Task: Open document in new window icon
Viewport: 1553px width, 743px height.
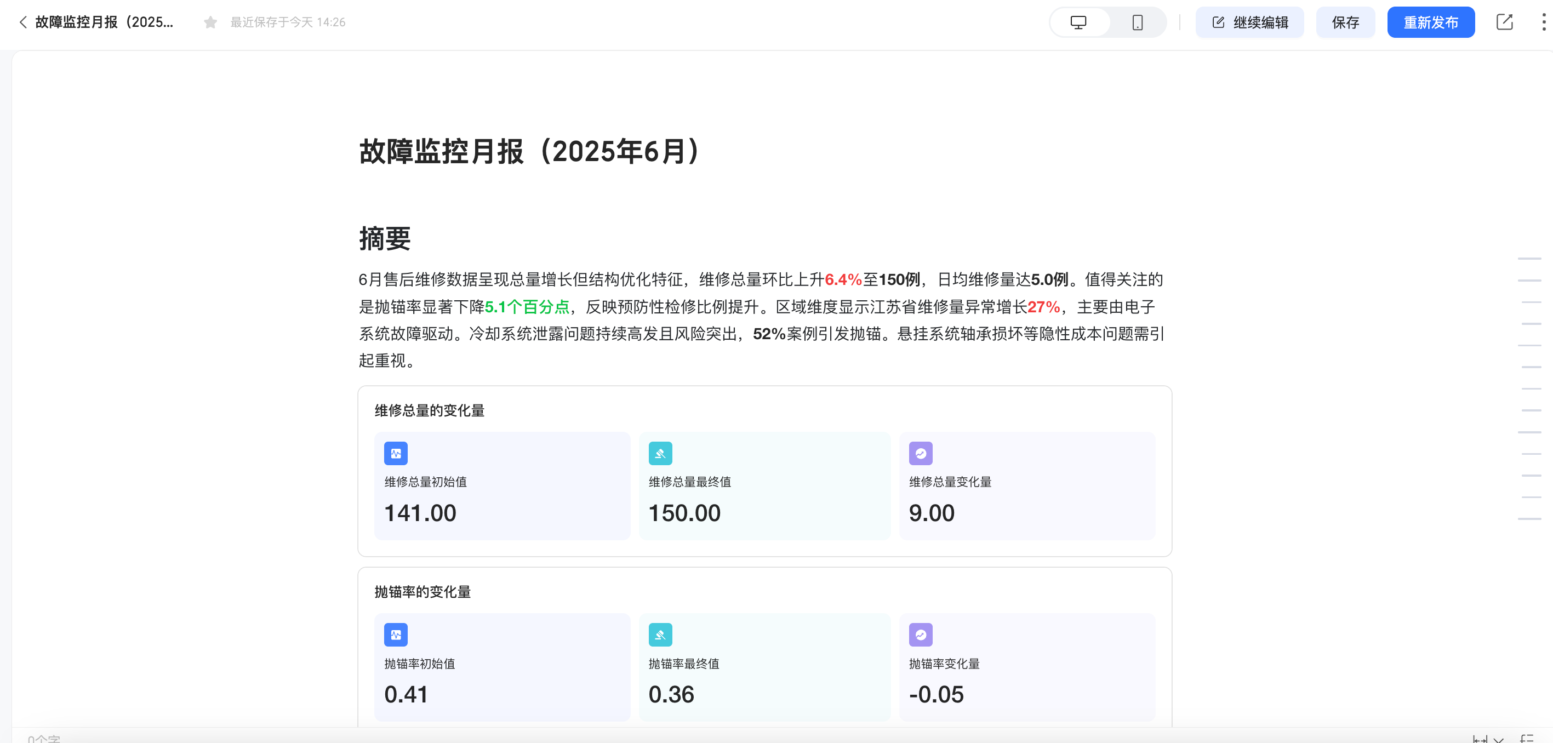Action: [1504, 22]
